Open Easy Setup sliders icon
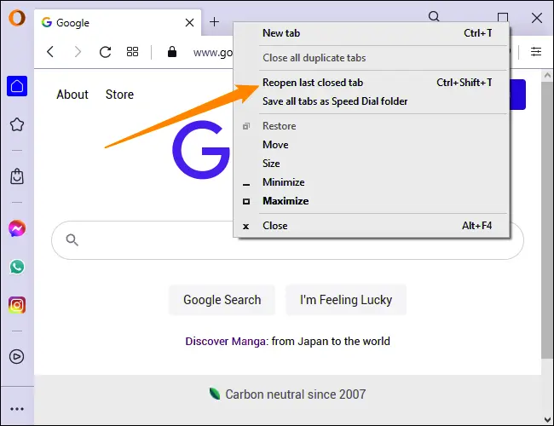 [x=536, y=52]
